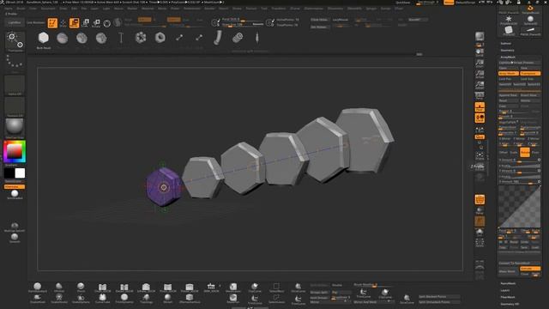The height and width of the screenshot is (309, 549).
Task: Click the array profile curve graph
Action: pyautogui.click(x=519, y=207)
